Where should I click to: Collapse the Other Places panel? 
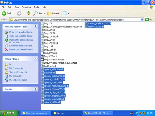point(35,59)
